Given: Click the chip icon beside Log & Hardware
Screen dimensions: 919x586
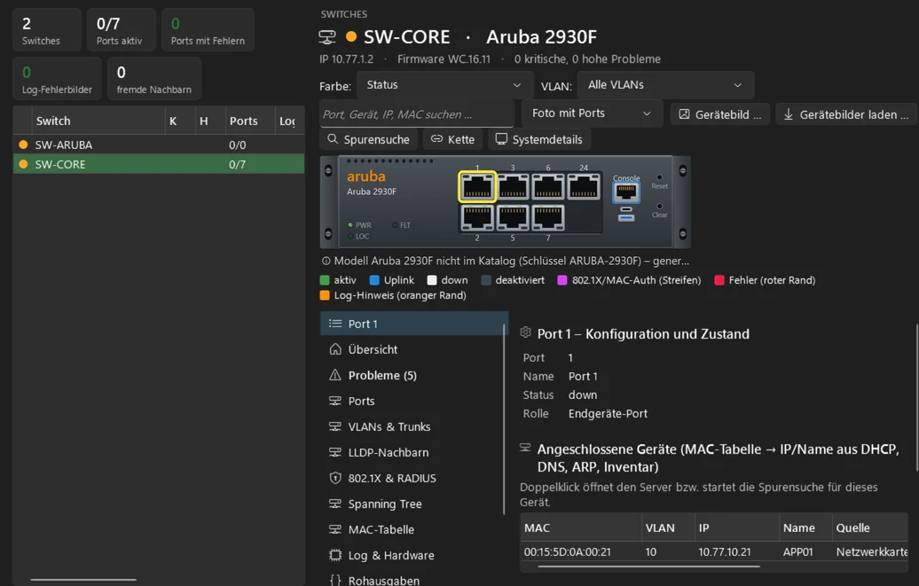Looking at the screenshot, I should point(335,555).
